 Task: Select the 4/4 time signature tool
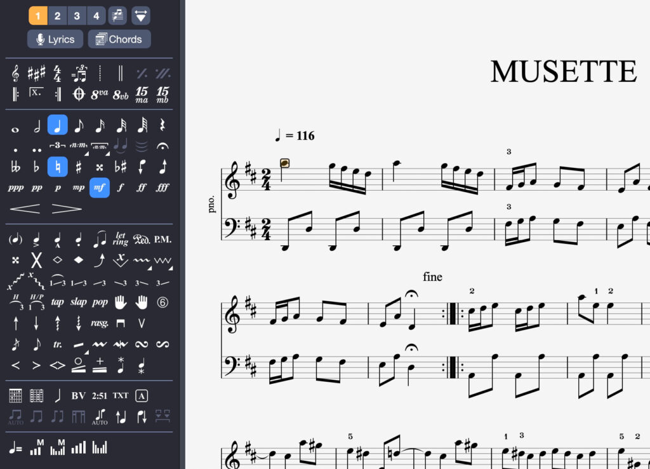point(57,72)
